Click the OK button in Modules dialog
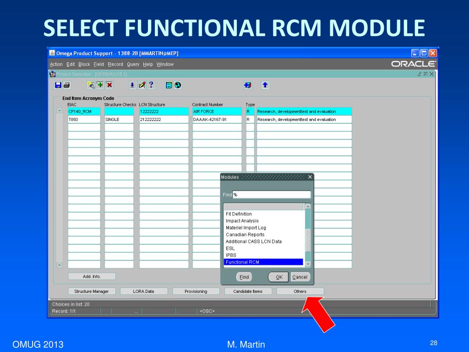 (x=278, y=277)
